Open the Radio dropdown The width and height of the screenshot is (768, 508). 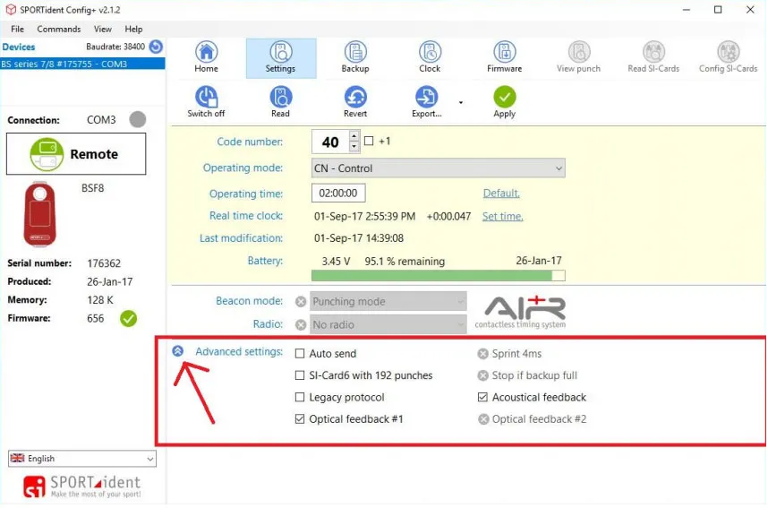[x=388, y=325]
